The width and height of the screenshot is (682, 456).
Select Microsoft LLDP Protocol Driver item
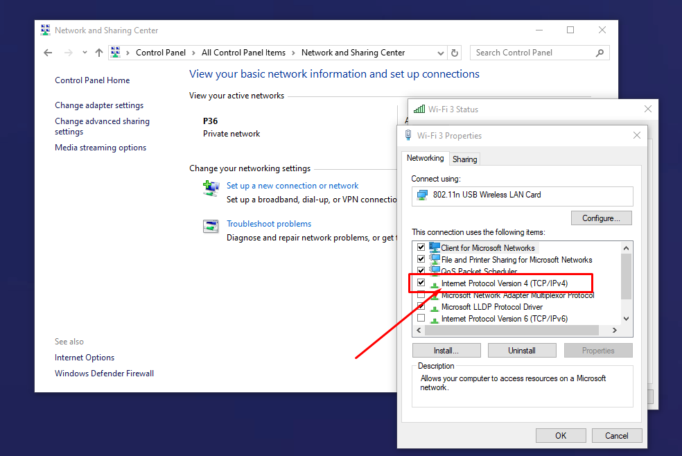point(492,307)
